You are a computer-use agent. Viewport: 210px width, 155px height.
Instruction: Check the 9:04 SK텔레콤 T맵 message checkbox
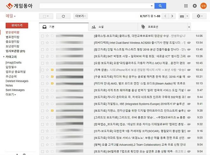pos(42,152)
